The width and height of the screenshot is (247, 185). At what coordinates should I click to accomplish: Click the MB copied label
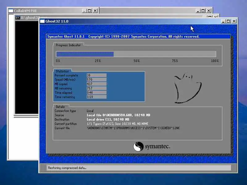coord(61,84)
